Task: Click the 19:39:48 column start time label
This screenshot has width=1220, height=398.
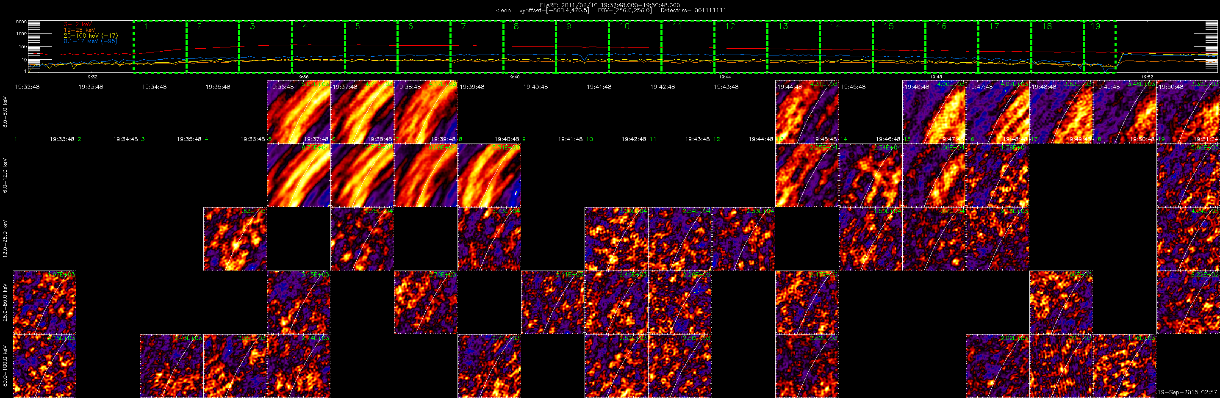Action: pos(472,87)
